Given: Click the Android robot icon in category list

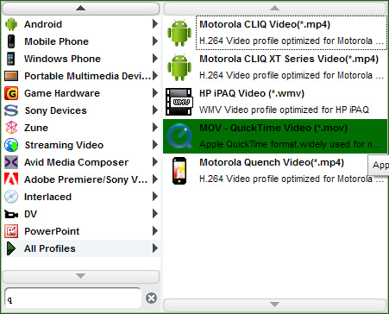Looking at the screenshot, I should click(x=11, y=24).
